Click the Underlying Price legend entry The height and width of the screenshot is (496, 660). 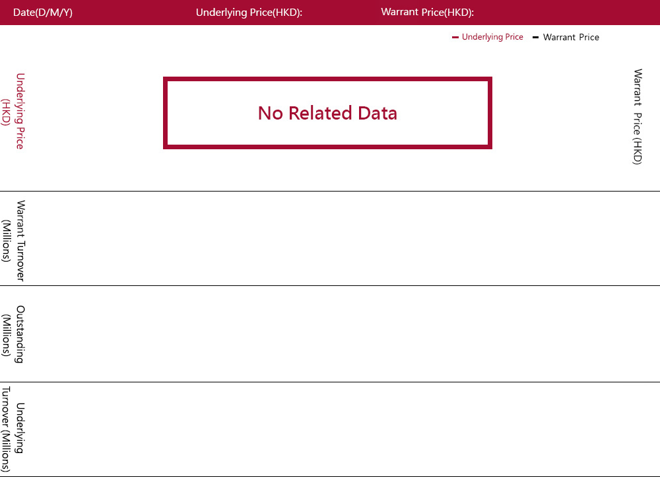click(488, 37)
